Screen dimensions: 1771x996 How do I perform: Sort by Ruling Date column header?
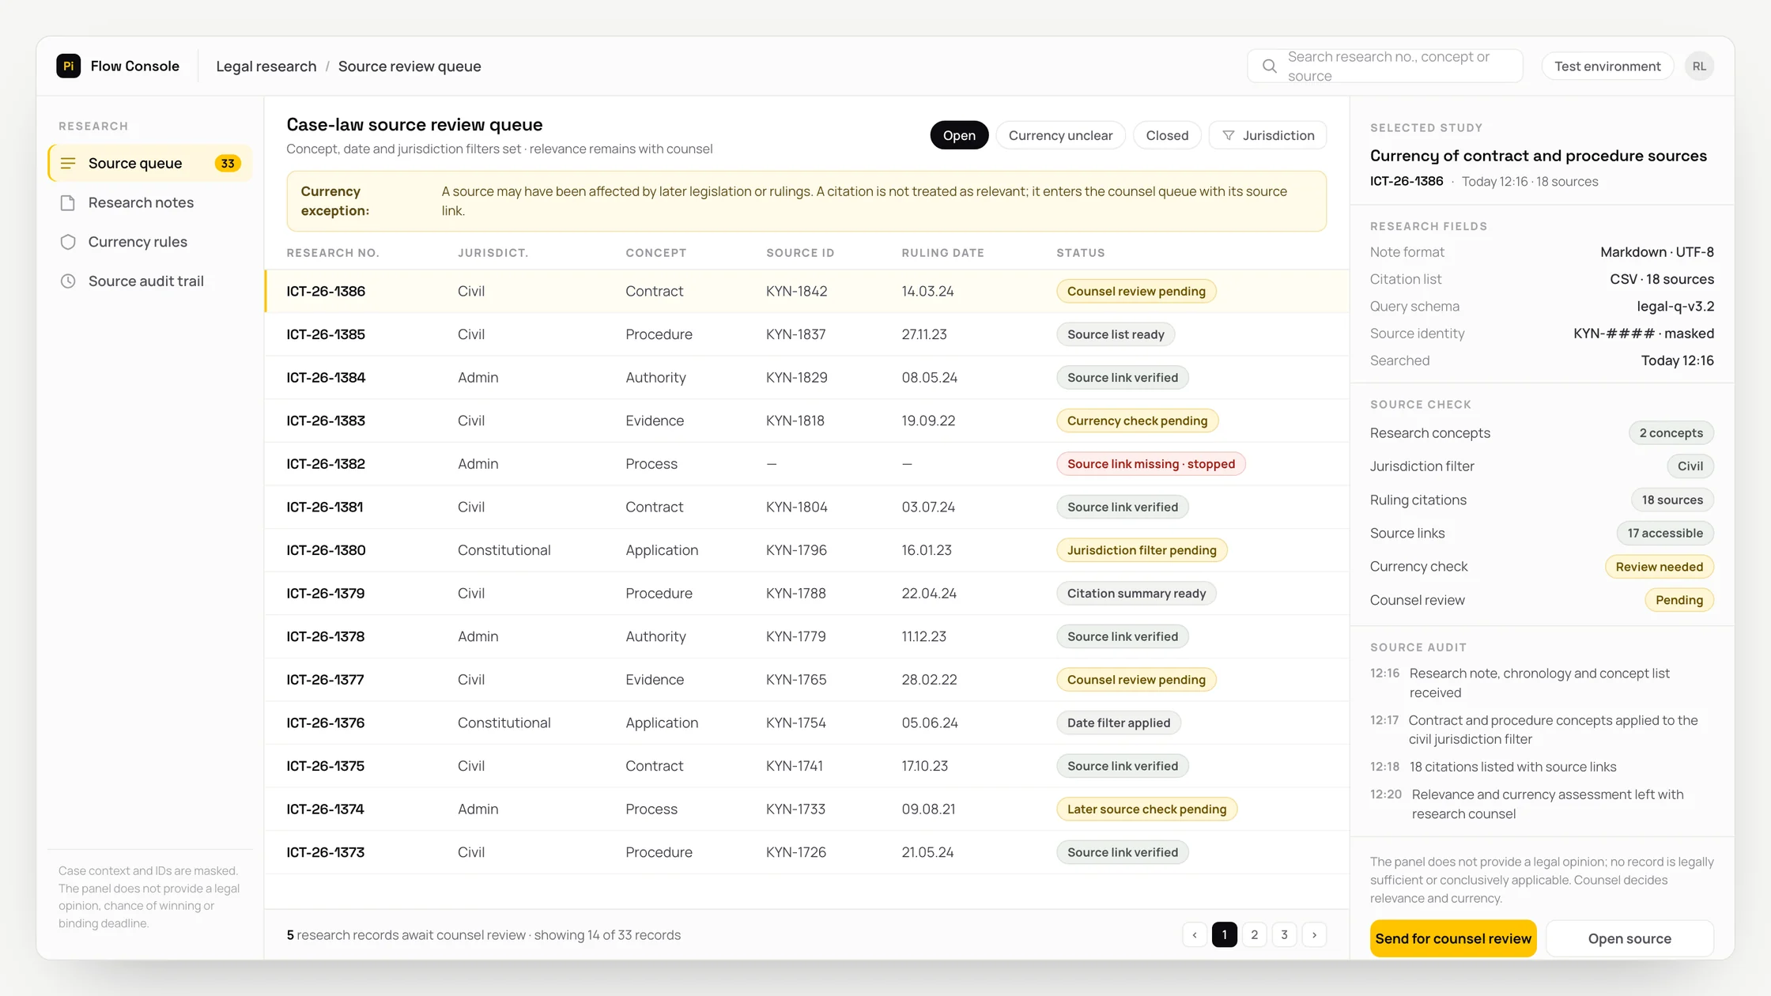click(943, 253)
